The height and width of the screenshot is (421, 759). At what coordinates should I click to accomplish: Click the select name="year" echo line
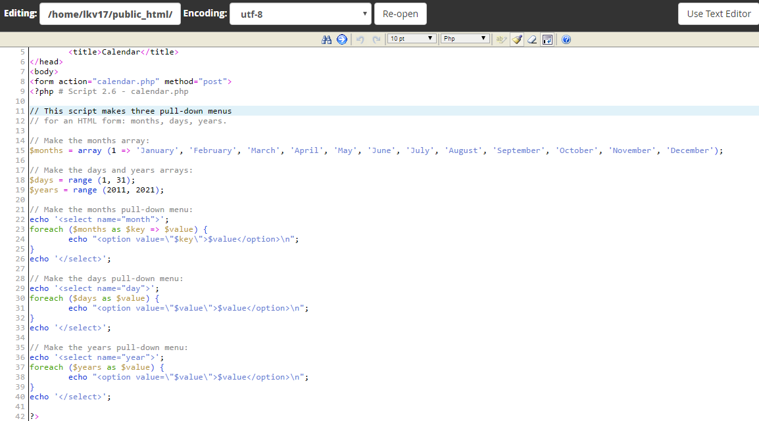(x=97, y=358)
